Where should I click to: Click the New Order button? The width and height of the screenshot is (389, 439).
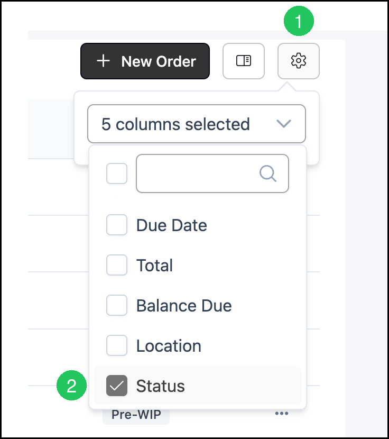pos(145,61)
